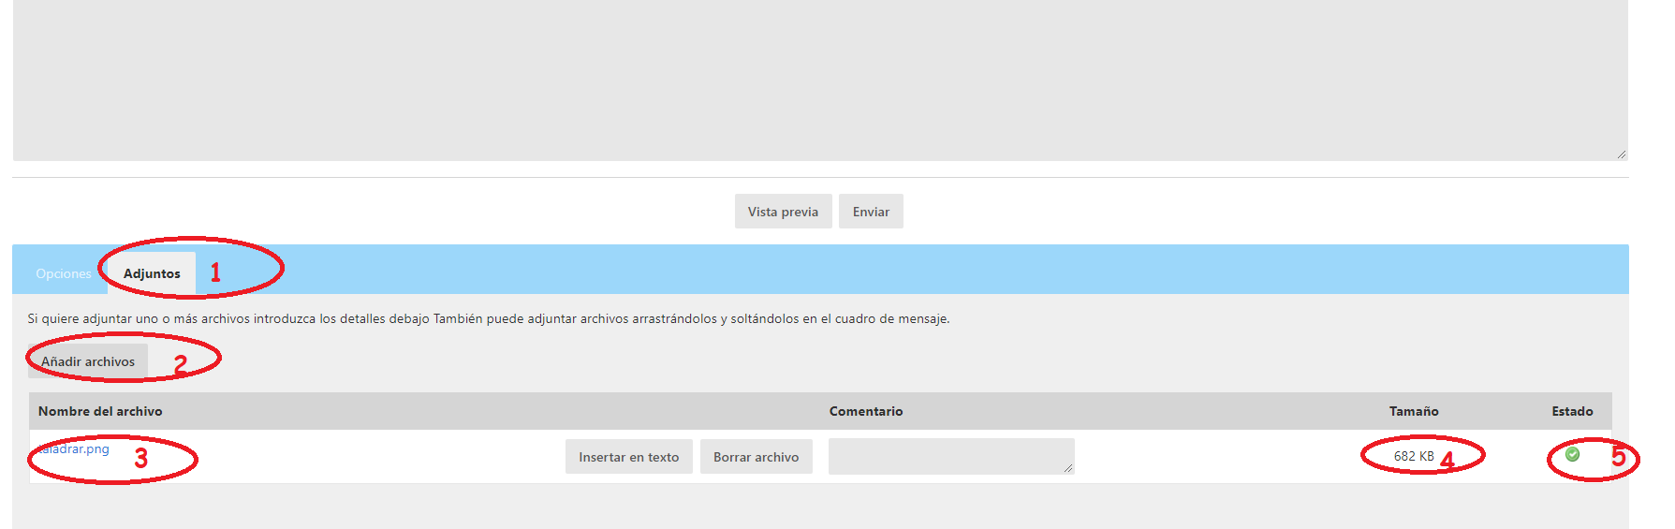The height and width of the screenshot is (529, 1675).
Task: Click the attachment comment input field
Action: click(949, 456)
